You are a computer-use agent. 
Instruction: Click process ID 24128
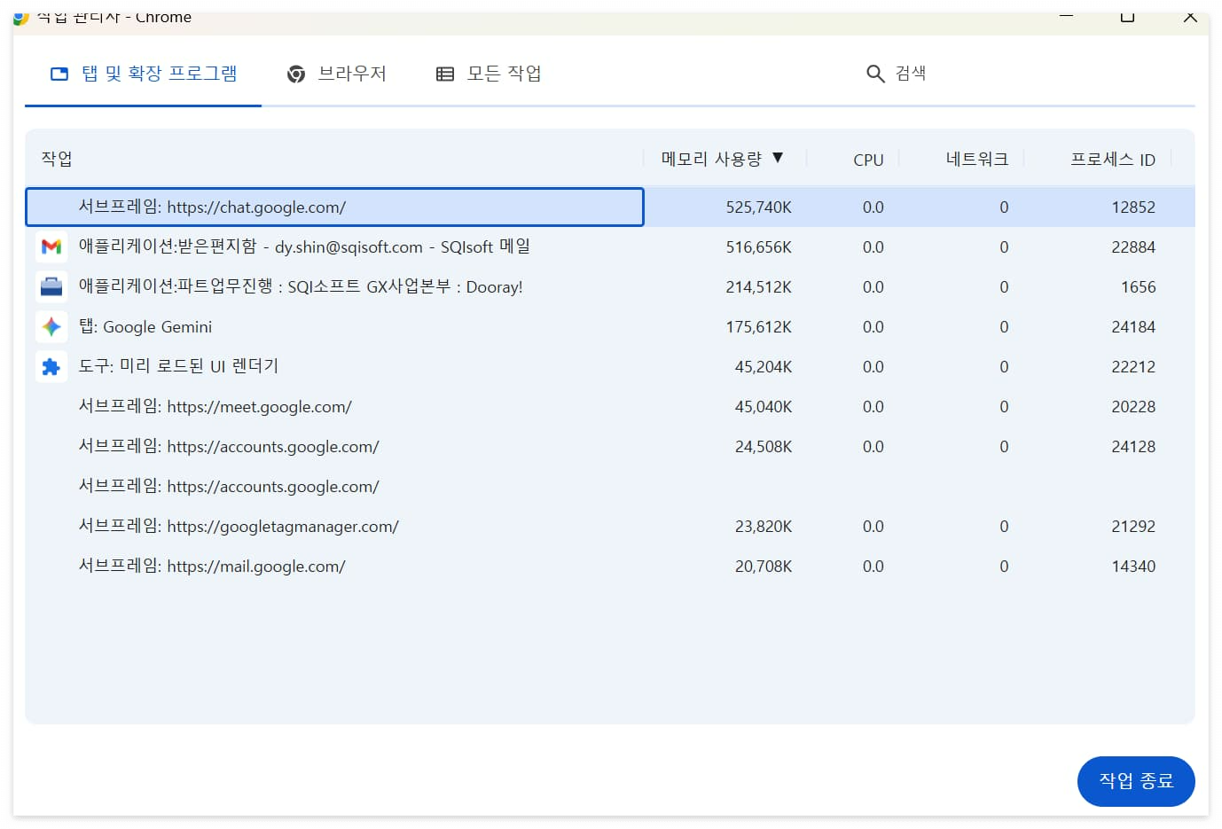pyautogui.click(x=1133, y=447)
